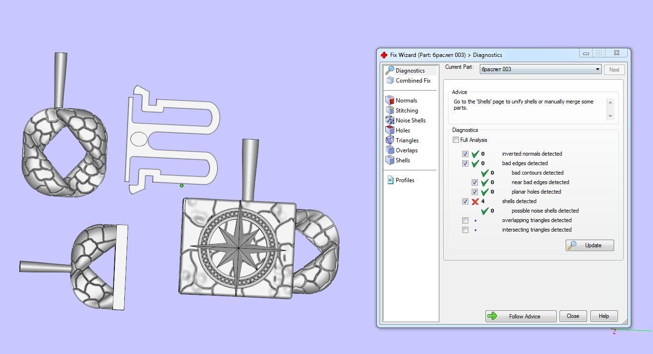
Task: Uncheck shells detected checkbox
Action: point(465,201)
